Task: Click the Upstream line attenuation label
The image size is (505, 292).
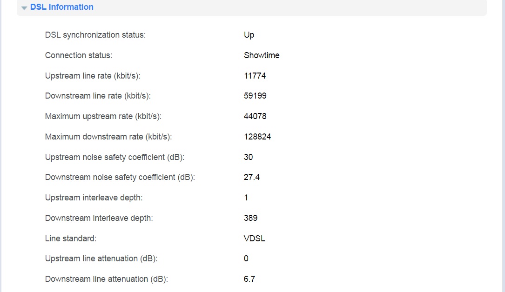Action: pos(101,259)
